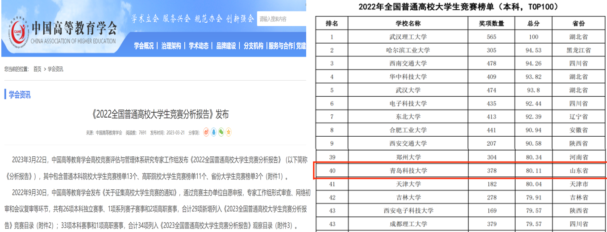
Task: Open the 学术动态 menu
Action: [x=199, y=46]
